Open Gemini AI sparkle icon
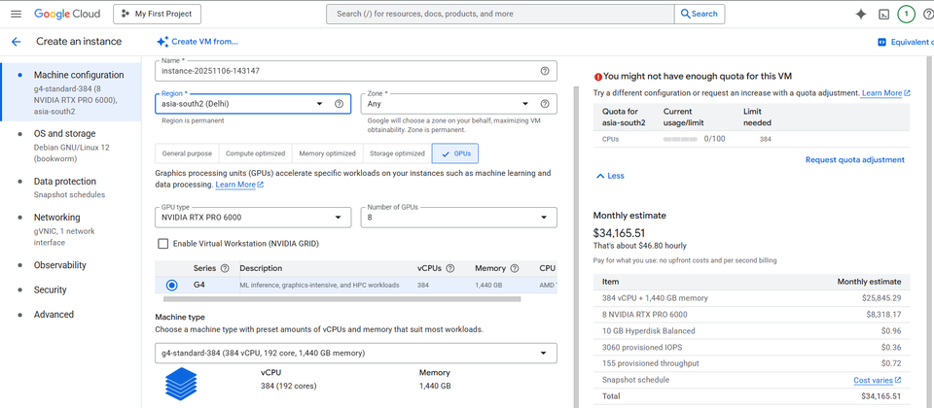 (860, 14)
